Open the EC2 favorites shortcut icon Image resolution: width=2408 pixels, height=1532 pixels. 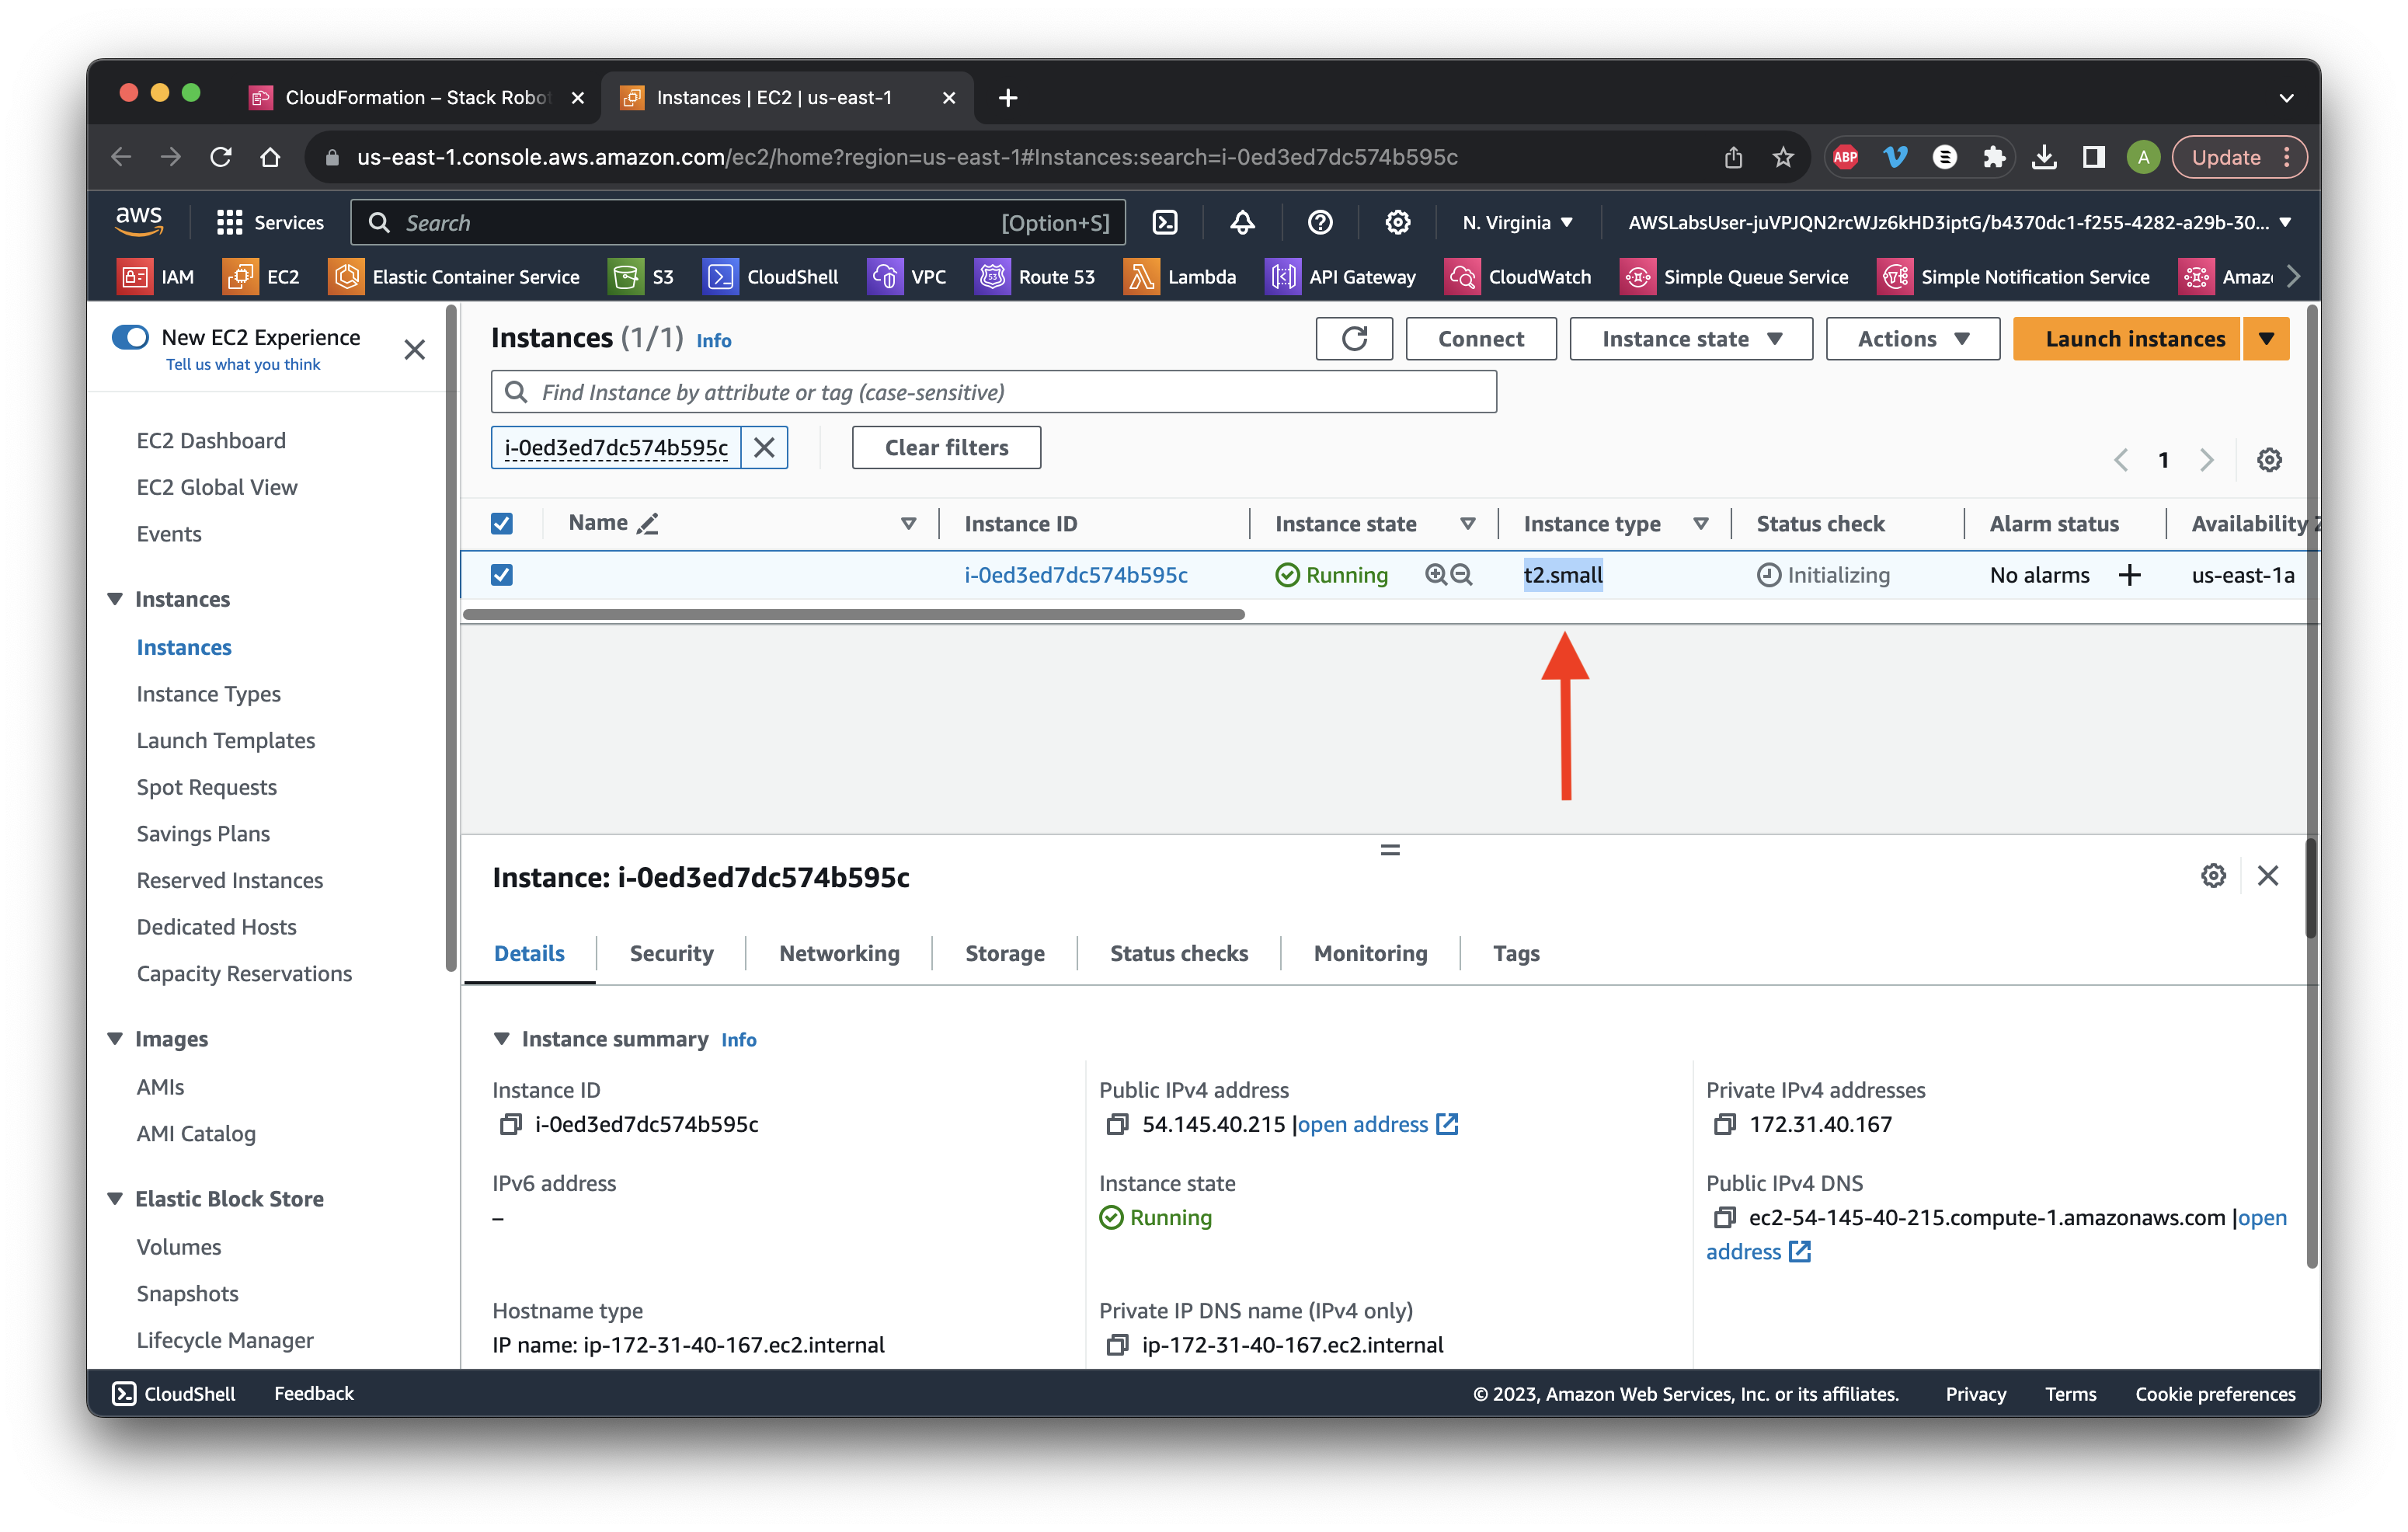[x=240, y=277]
